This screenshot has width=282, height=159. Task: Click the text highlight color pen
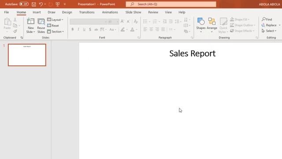[x=122, y=30]
